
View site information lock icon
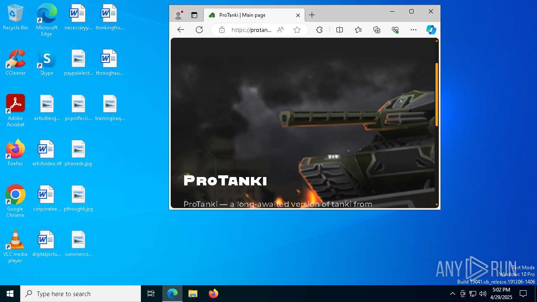222,30
